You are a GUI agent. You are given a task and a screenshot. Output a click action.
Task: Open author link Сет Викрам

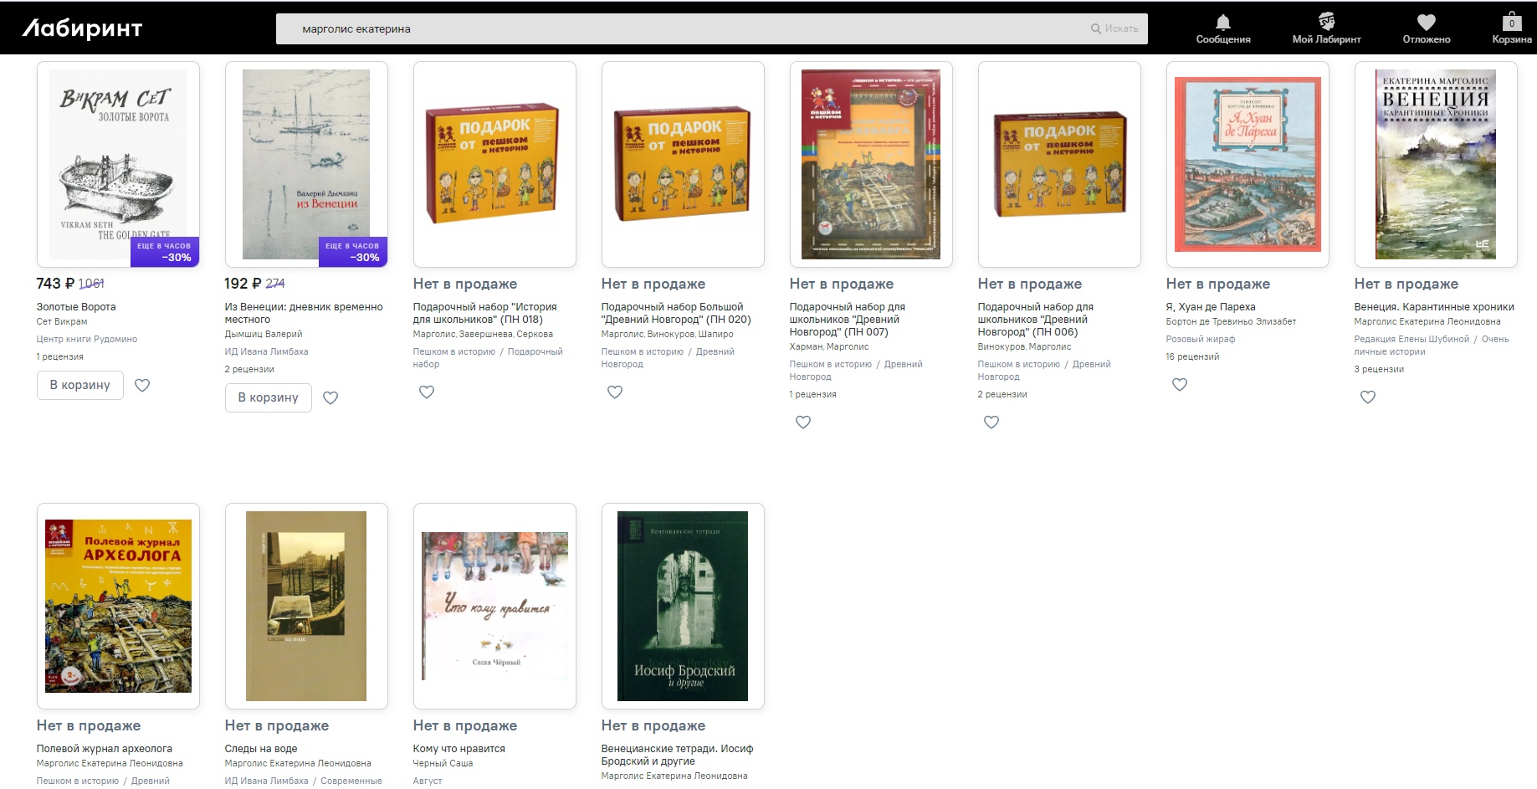point(62,322)
